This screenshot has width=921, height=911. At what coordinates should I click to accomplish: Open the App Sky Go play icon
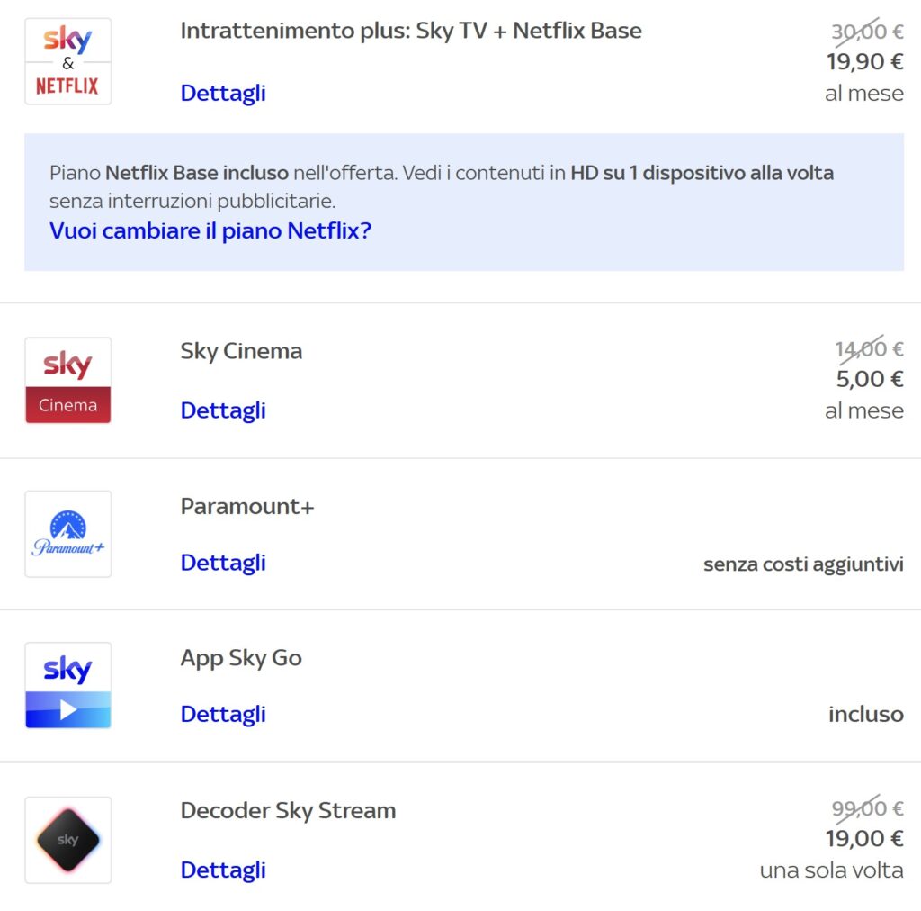point(67,686)
